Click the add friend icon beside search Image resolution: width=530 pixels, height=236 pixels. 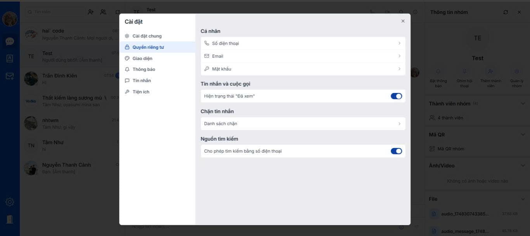pyautogui.click(x=91, y=12)
